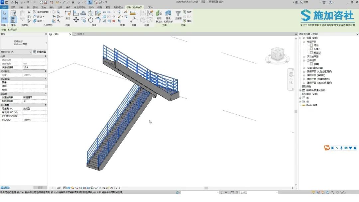
Task: Click the Sogou input method S icon
Action: tap(327, 148)
